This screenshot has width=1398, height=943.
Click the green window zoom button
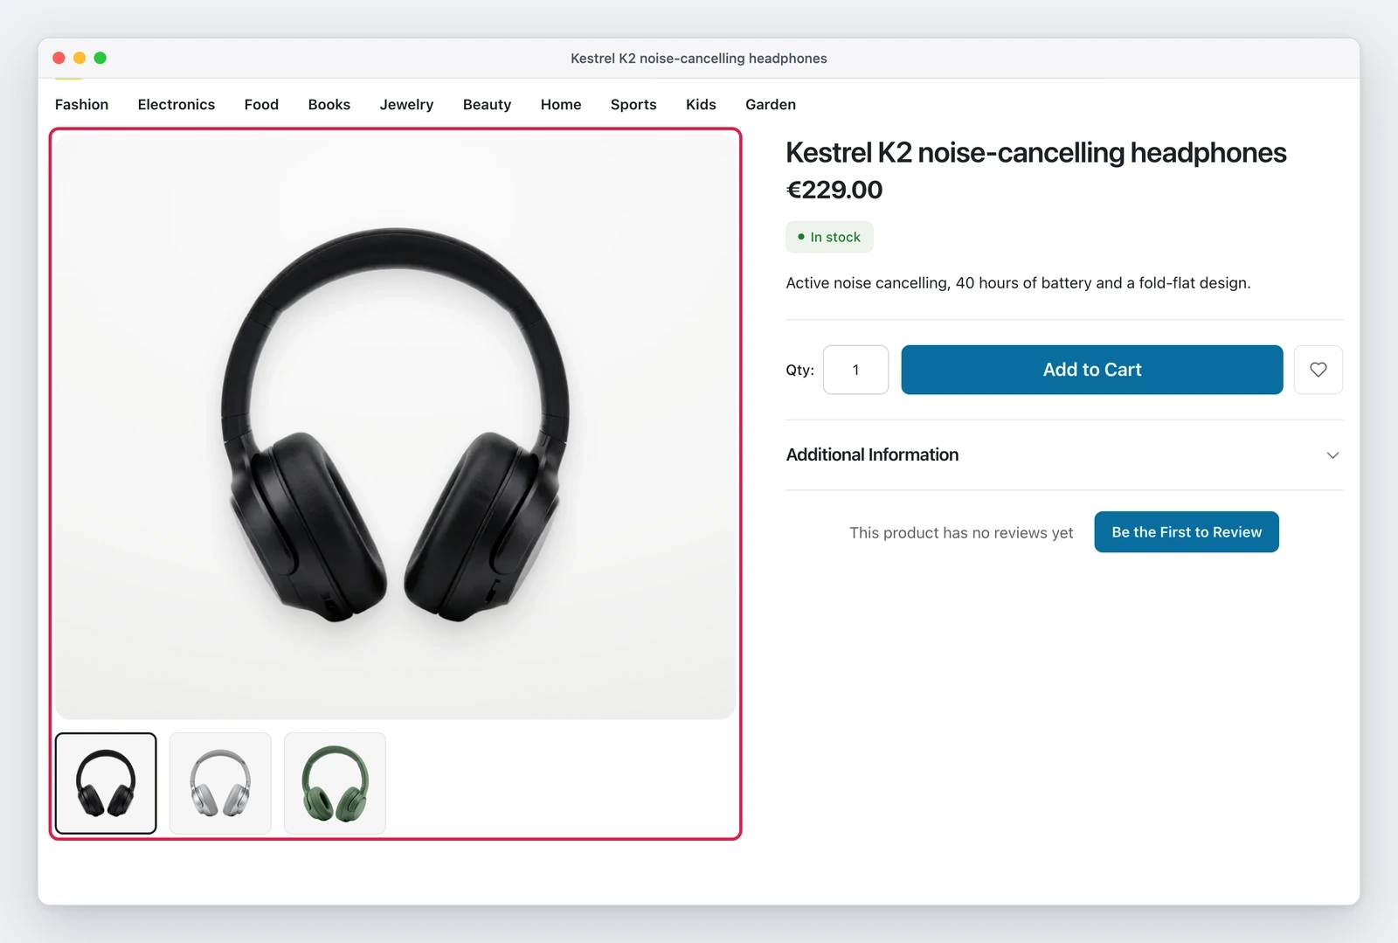[100, 58]
